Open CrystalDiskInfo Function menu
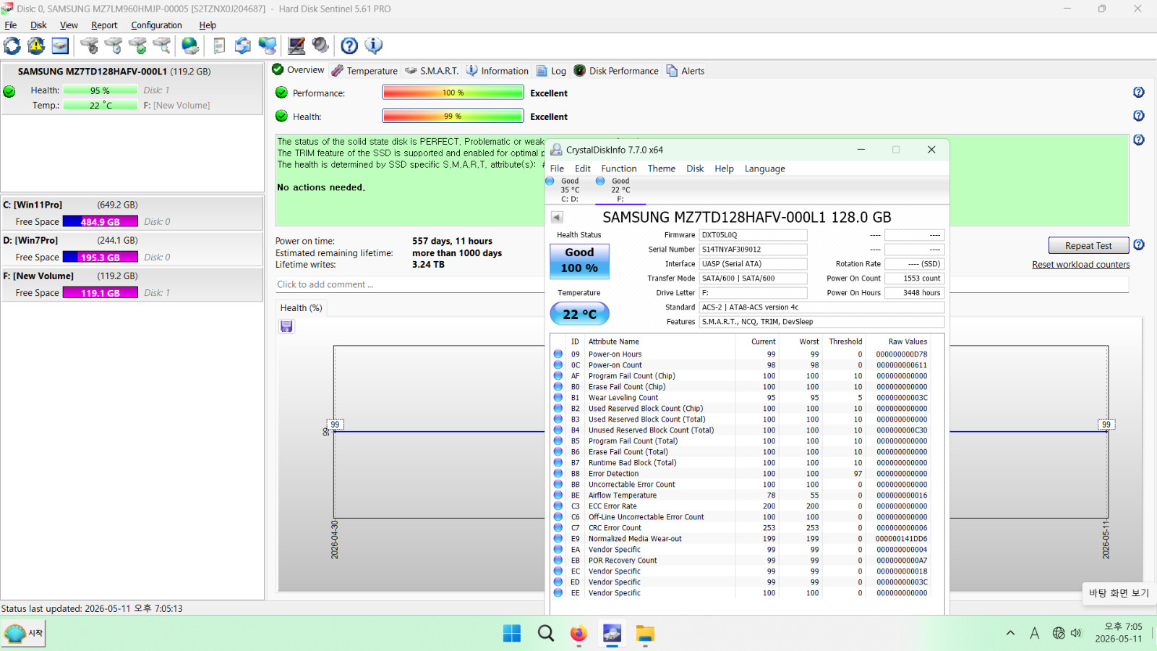Screen dimensions: 1157x651 point(619,169)
